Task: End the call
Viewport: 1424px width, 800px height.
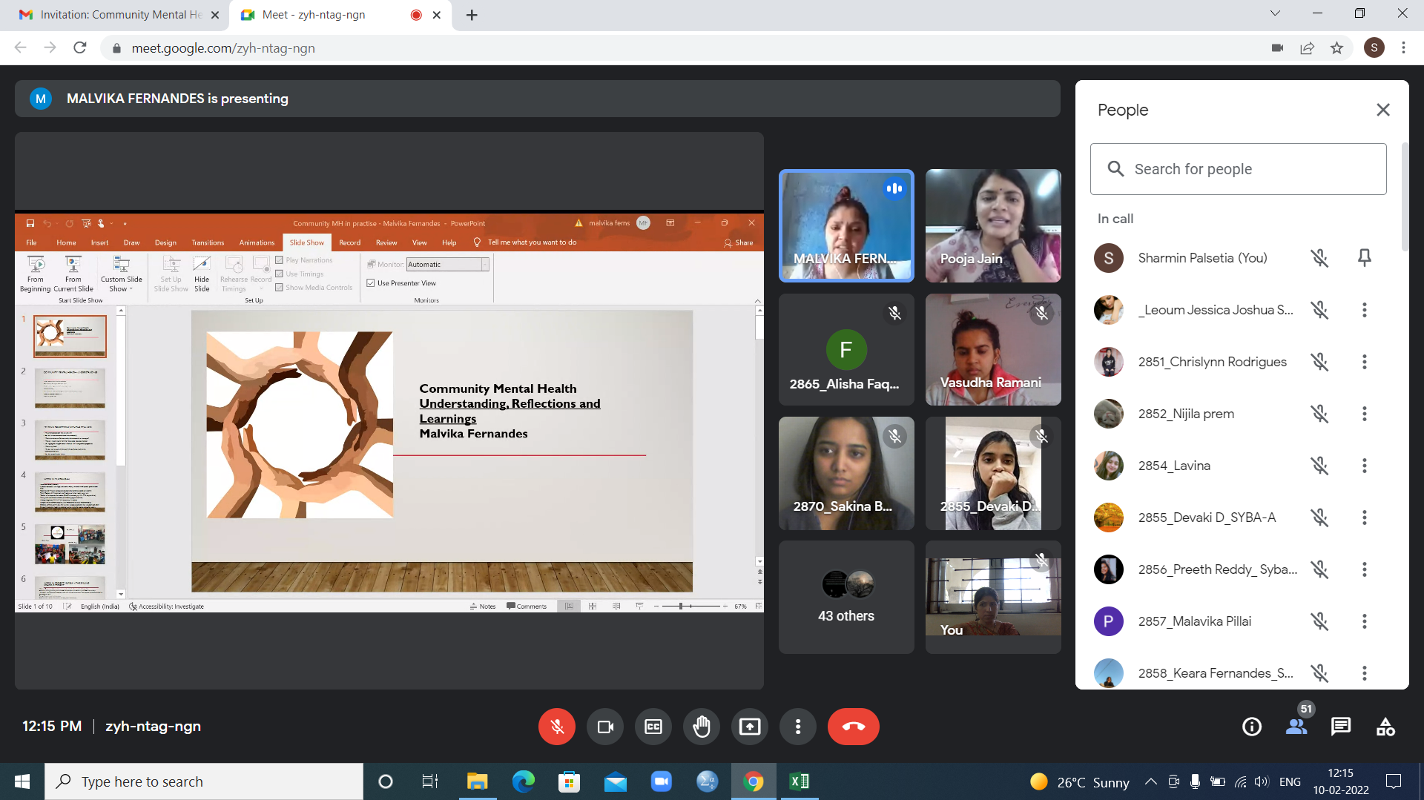Action: tap(854, 727)
